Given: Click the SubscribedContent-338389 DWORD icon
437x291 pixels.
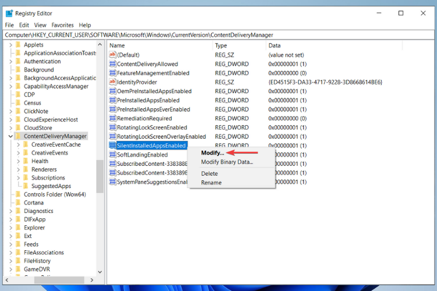Looking at the screenshot, I should (112, 173).
